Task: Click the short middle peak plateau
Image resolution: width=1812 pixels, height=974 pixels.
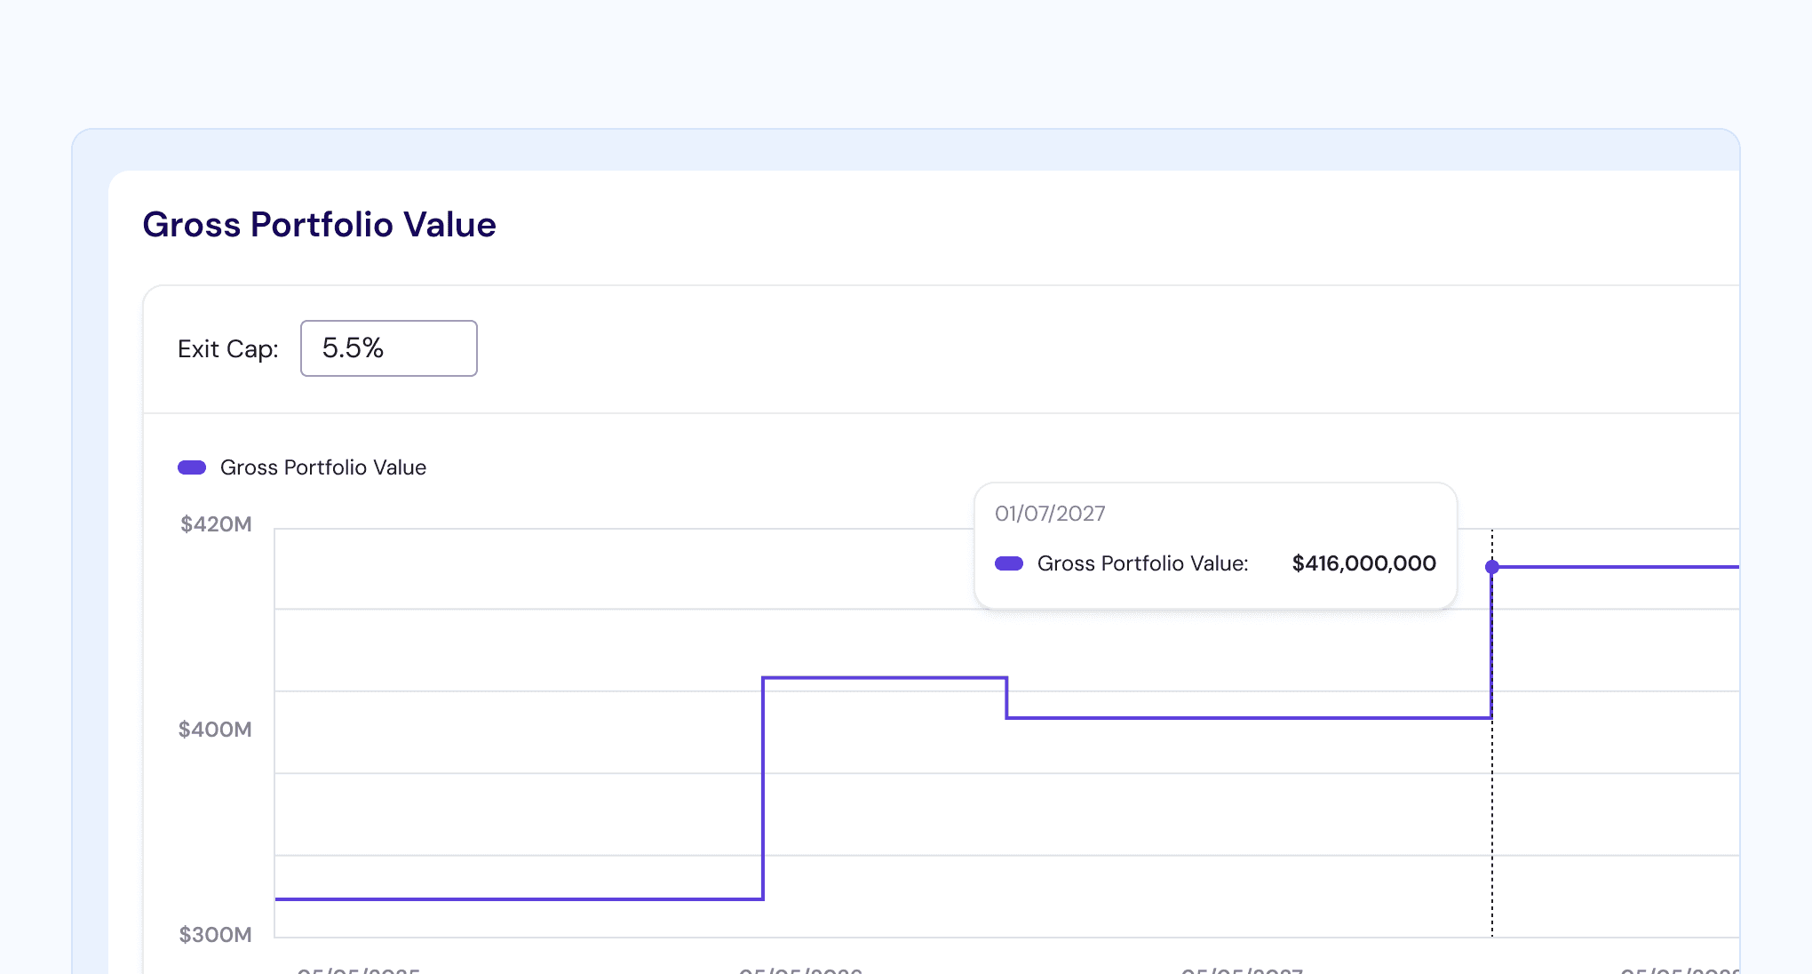Action: point(885,678)
